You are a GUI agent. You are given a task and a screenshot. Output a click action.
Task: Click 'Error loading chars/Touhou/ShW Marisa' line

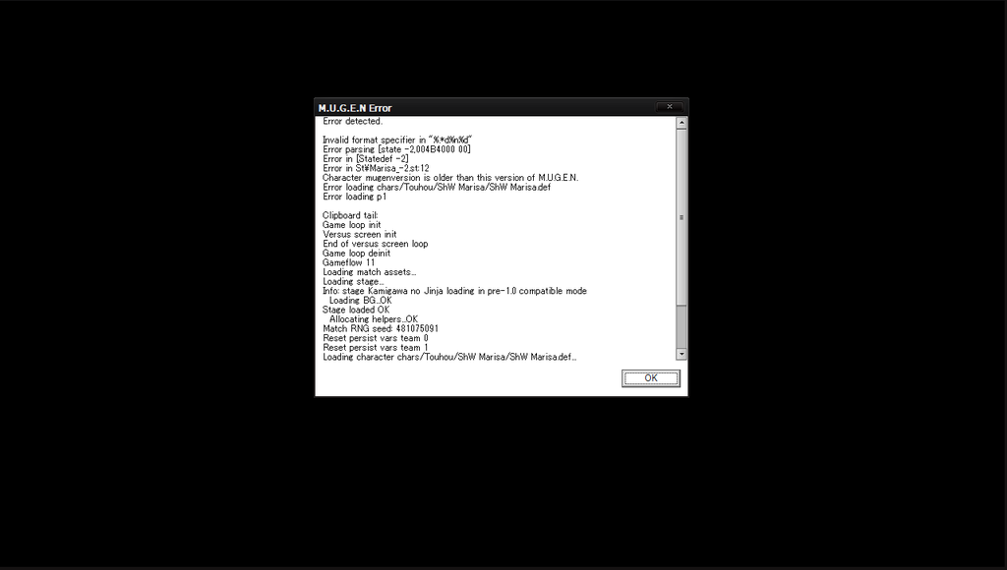coord(437,188)
